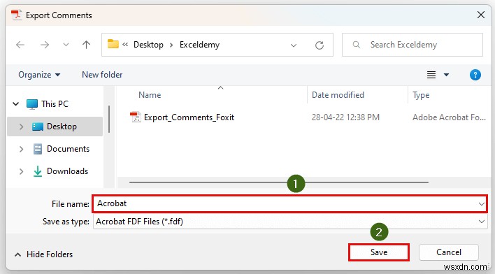Select Exceldemy in the address breadcrumb
This screenshot has height=274, width=495.
pos(199,45)
